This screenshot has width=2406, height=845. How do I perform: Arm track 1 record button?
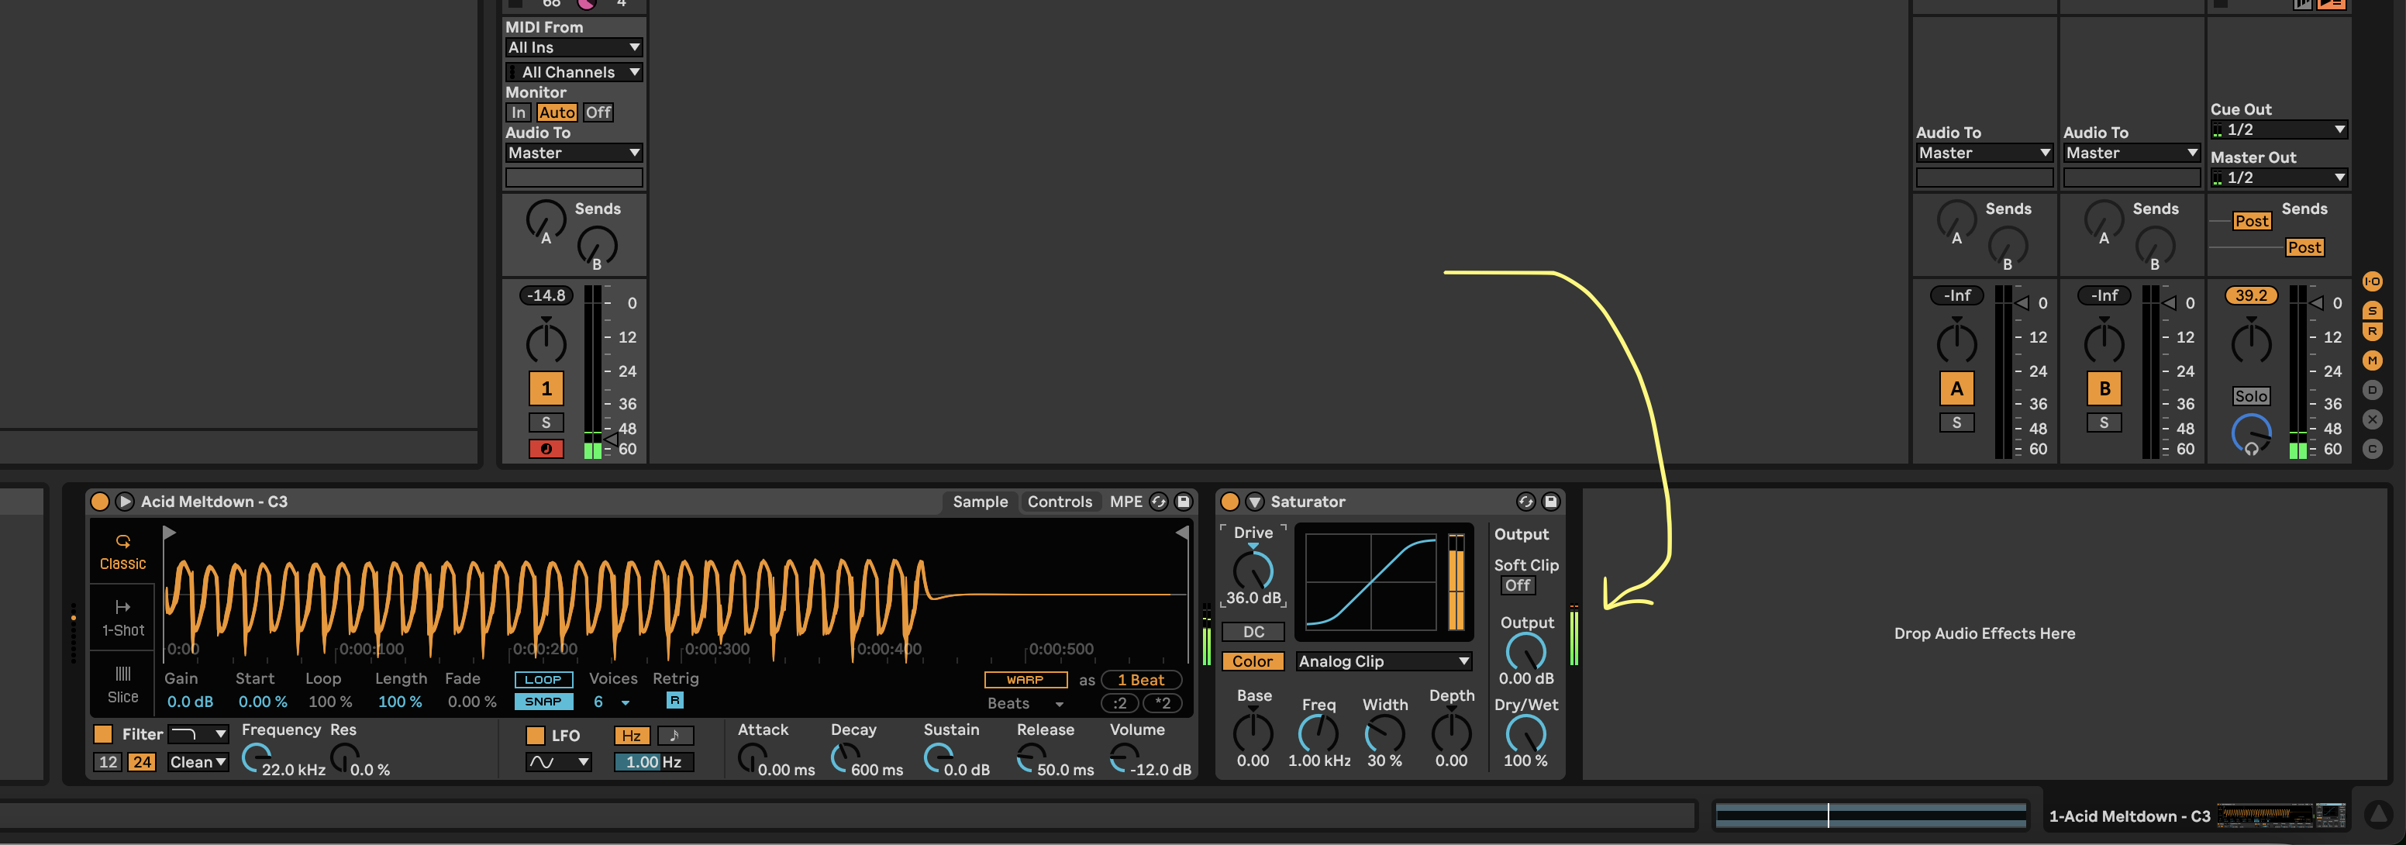(546, 449)
